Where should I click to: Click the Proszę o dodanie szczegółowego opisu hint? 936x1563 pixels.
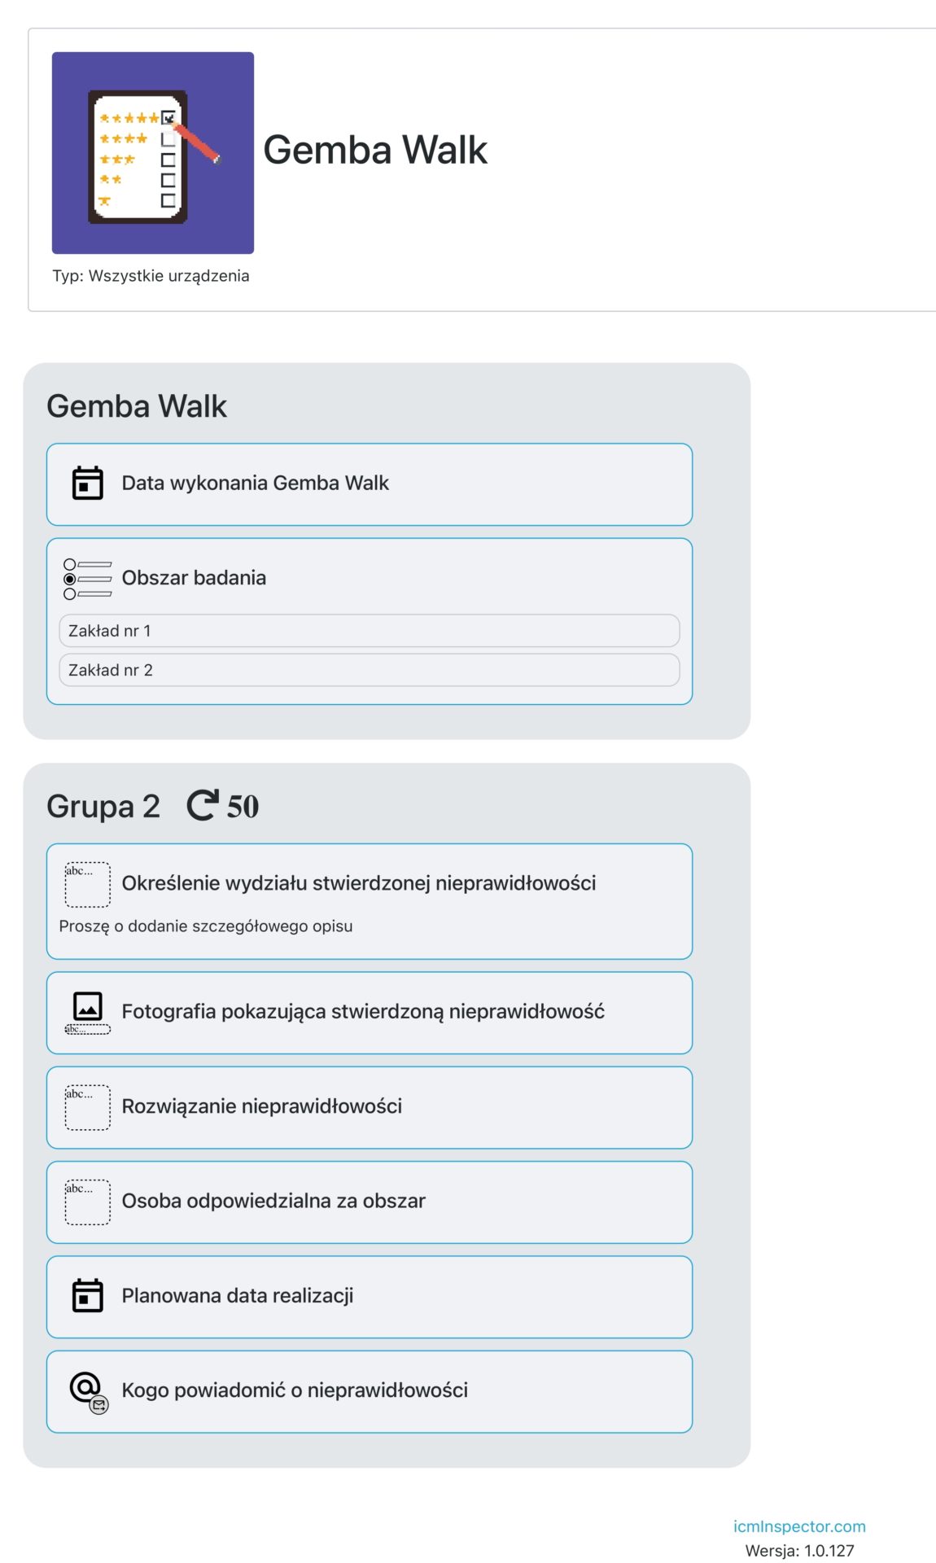[x=206, y=926]
